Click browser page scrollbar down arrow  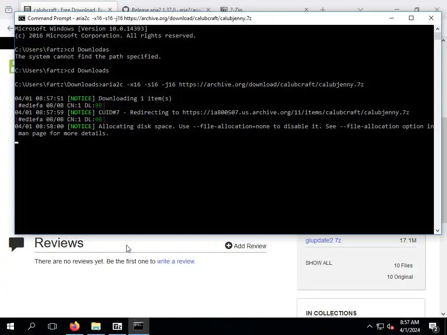pyautogui.click(x=444, y=314)
